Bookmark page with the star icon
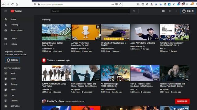The width and height of the screenshot is (197, 110). [120, 4]
